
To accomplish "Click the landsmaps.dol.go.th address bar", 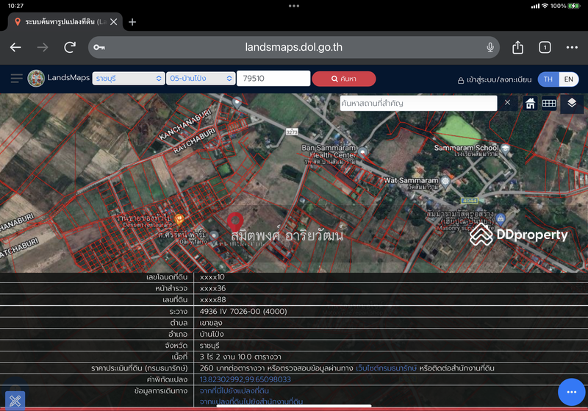I will pyautogui.click(x=293, y=47).
